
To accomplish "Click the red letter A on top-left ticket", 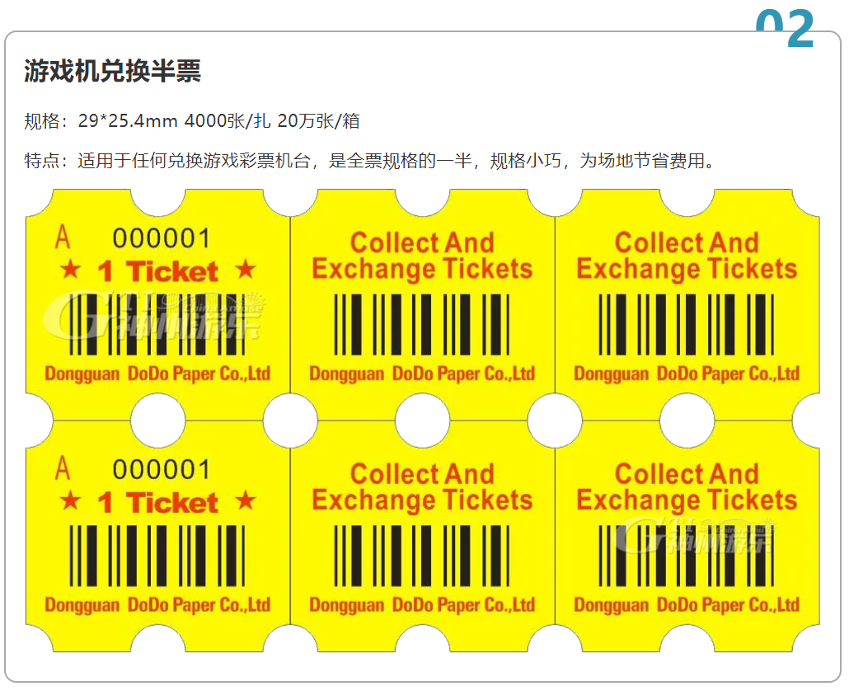I will 63,237.
